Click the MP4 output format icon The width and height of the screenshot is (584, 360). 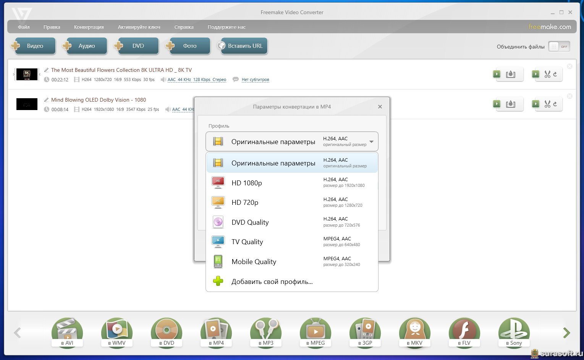[216, 332]
